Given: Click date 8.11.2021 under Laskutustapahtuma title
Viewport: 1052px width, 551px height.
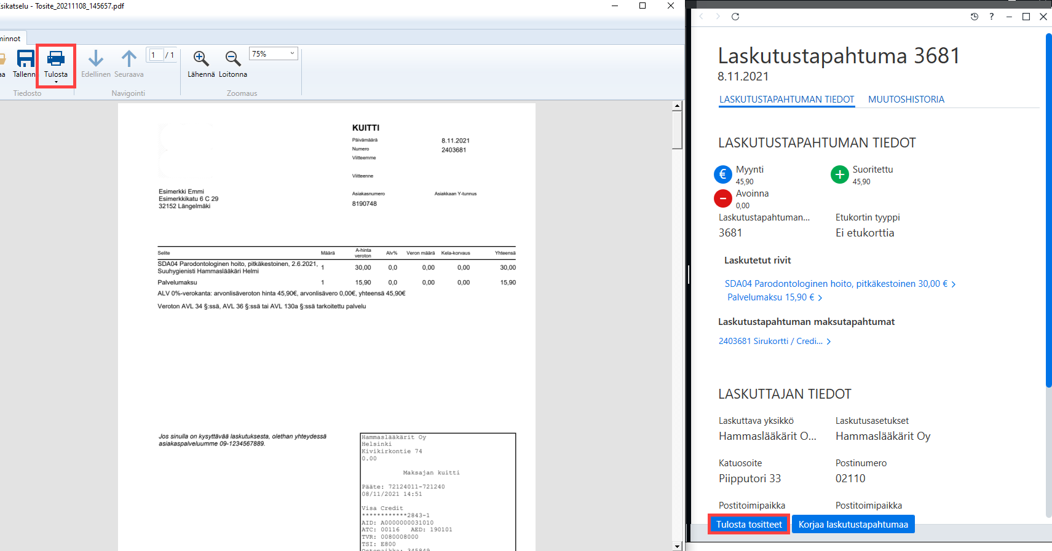Looking at the screenshot, I should [x=743, y=76].
